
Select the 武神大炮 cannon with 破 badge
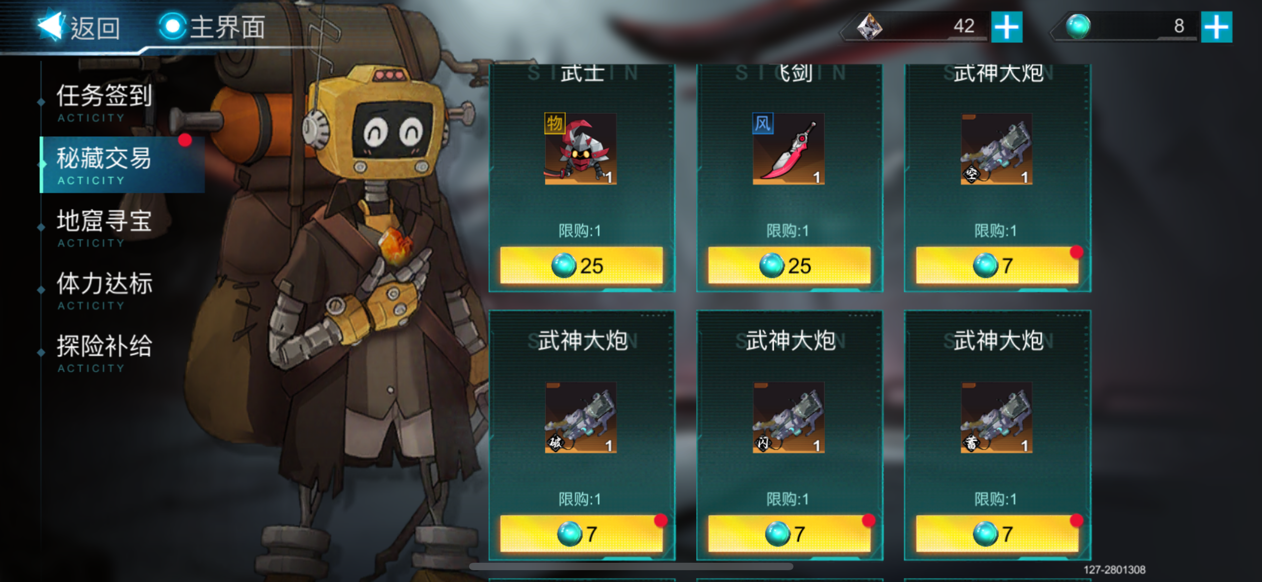point(581,417)
